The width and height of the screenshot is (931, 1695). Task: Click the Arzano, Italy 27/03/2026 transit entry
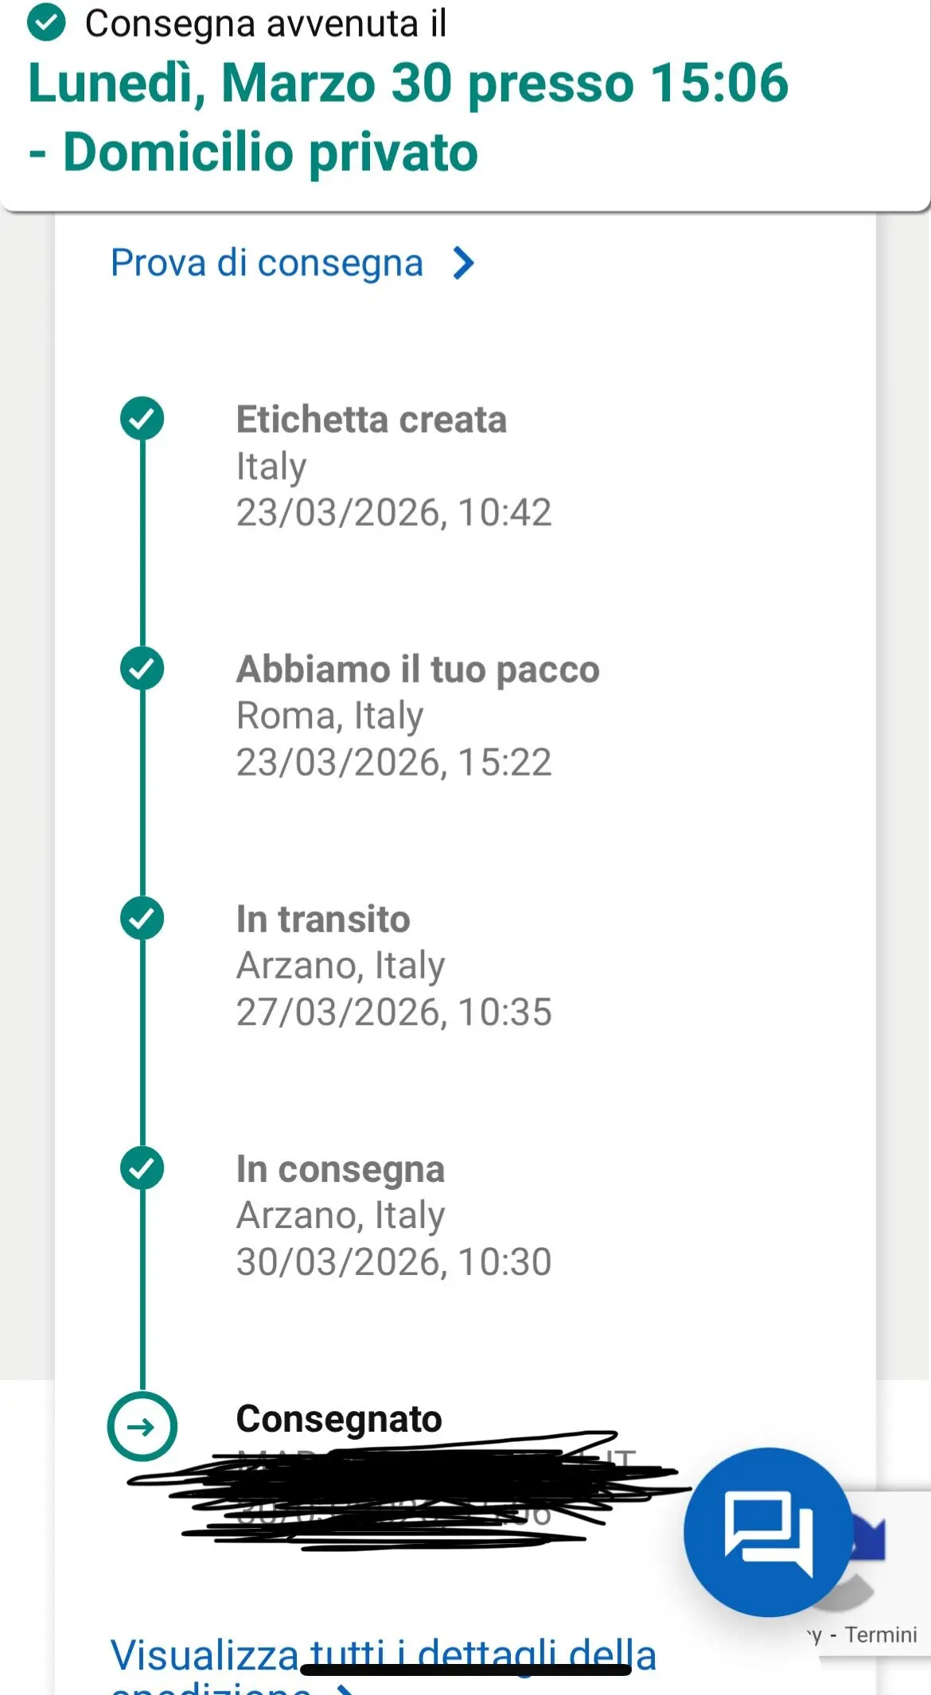tap(393, 989)
